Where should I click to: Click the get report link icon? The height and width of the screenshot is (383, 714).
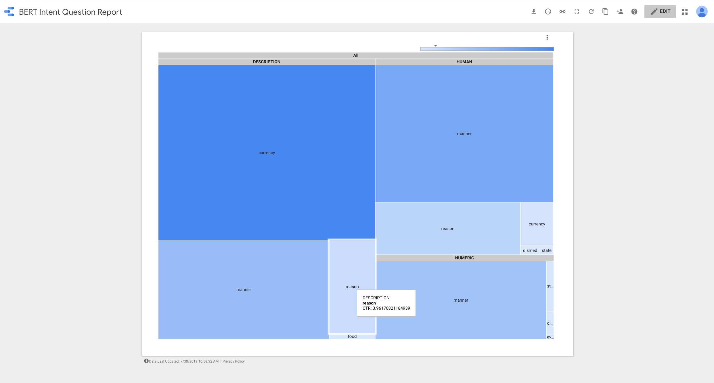[562, 12]
